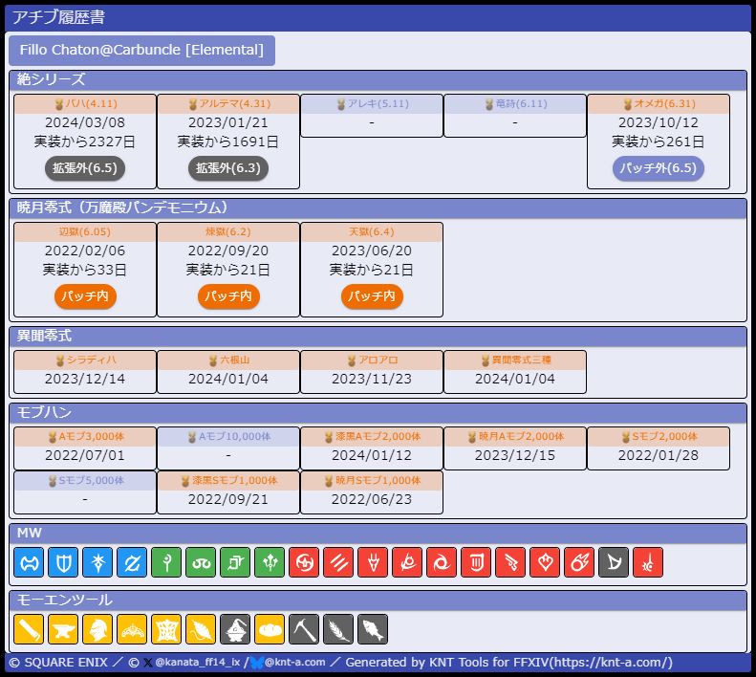The height and width of the screenshot is (677, 756).
Task: Click the 六根山 card header
Action: tap(228, 360)
